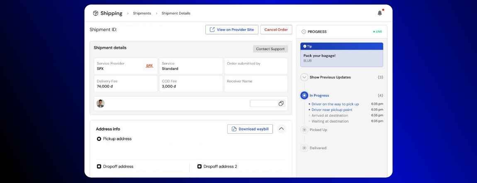Go to Shipments breadcrumb

click(142, 13)
